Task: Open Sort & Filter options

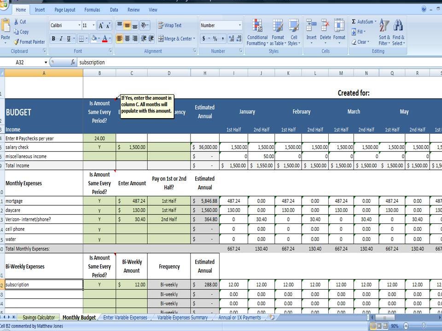Action: point(384,32)
